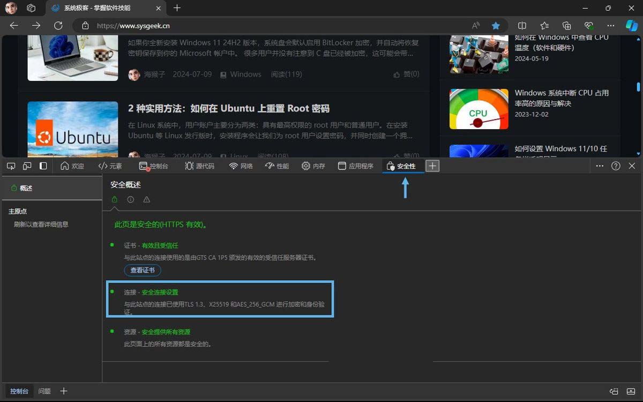The height and width of the screenshot is (402, 643).
Task: Click the page vertical scrollbar thumb
Action: [638, 87]
